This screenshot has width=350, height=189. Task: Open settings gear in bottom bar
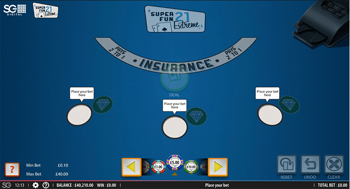coord(35,185)
